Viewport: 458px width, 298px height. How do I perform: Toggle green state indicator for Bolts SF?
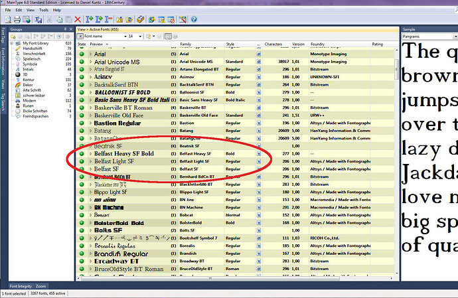[x=82, y=230]
